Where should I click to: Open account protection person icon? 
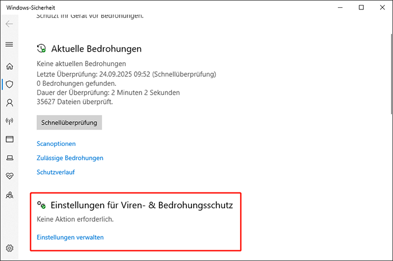pos(9,103)
